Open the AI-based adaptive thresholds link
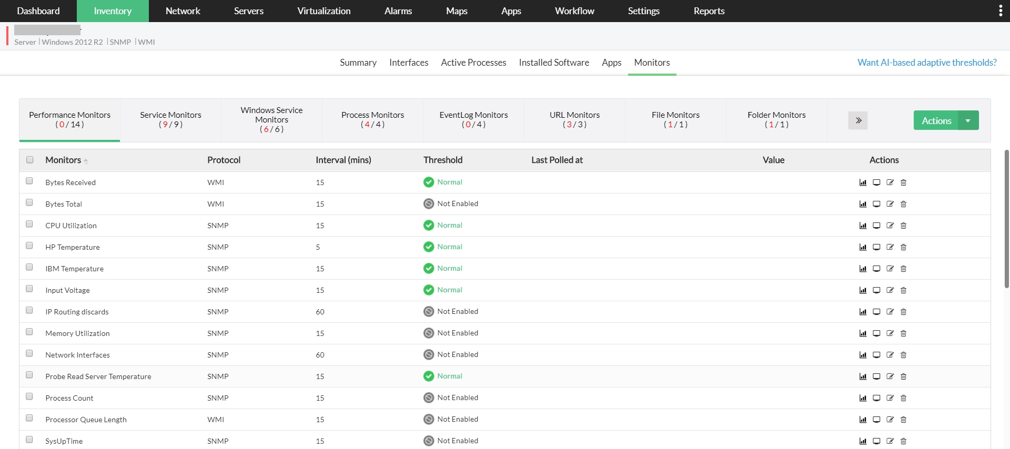Screen dimensions: 1010x449 [927, 63]
